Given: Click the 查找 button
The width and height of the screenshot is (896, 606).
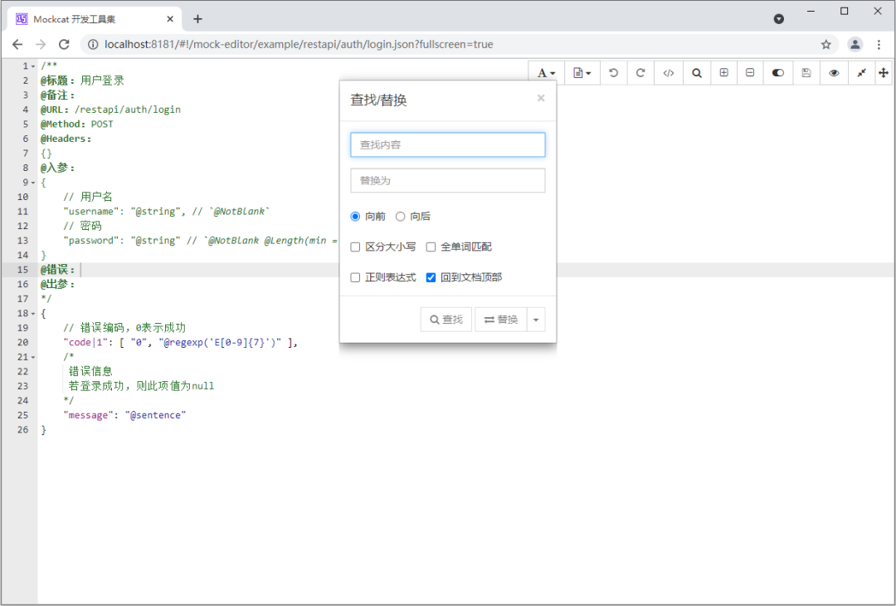Looking at the screenshot, I should 446,320.
